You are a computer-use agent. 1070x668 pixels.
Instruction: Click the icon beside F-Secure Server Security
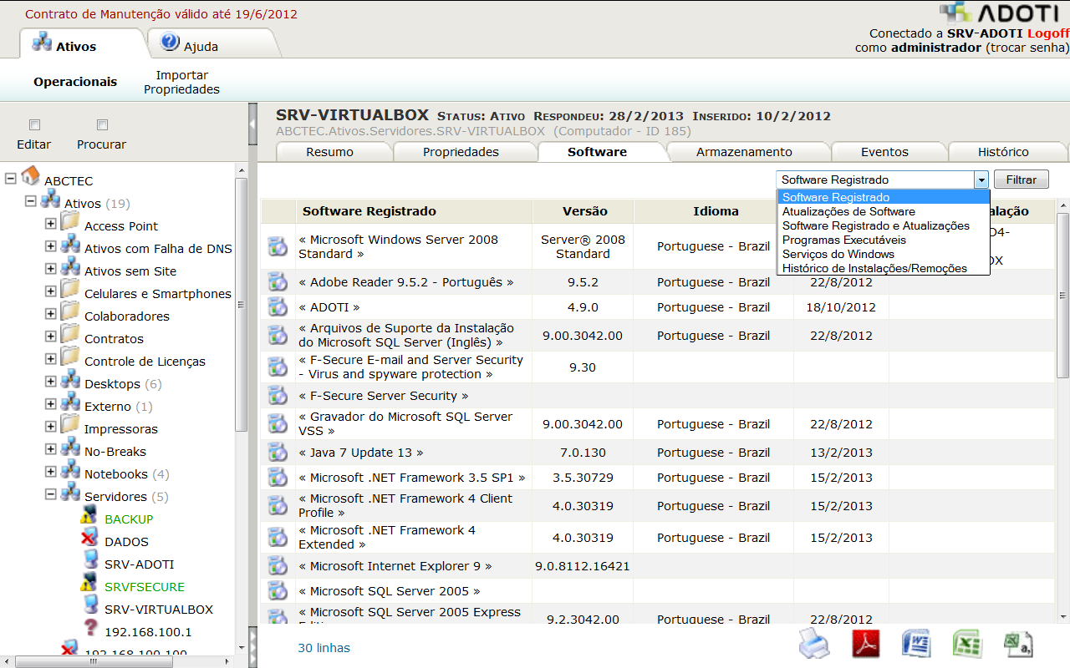coord(278,396)
